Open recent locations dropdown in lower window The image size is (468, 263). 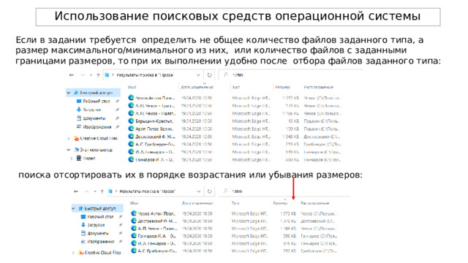[x=95, y=191]
